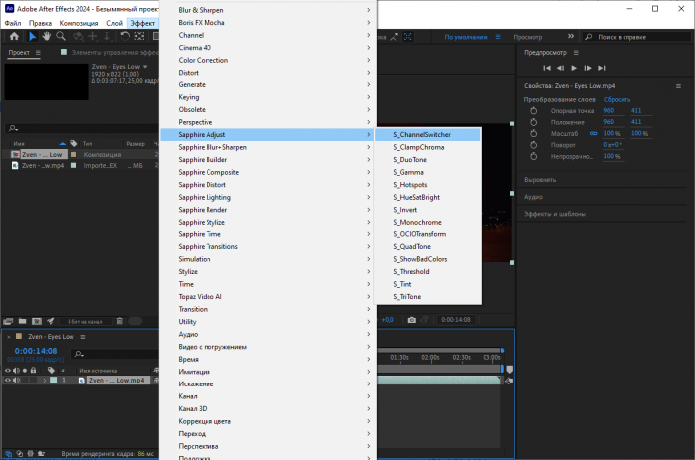Viewport: 695px width, 460px height.
Task: Select the Rotation tool in the toolbar
Action: pyautogui.click(x=125, y=37)
